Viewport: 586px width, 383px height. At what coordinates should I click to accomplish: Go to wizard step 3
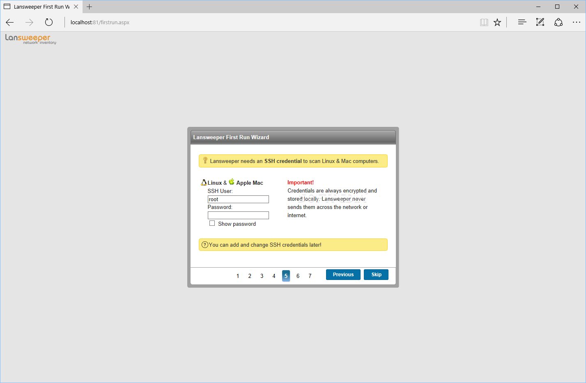(262, 276)
